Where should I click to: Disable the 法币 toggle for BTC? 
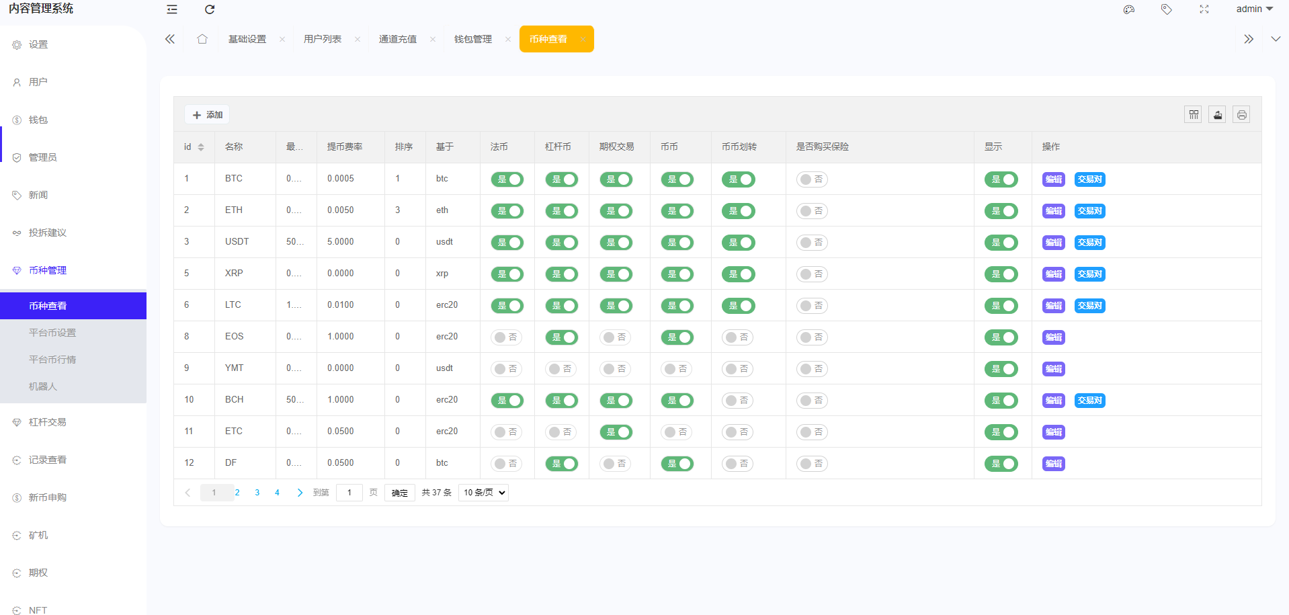pyautogui.click(x=507, y=179)
